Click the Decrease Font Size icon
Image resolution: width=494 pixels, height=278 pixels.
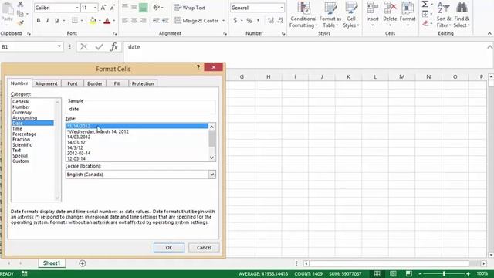113,8
